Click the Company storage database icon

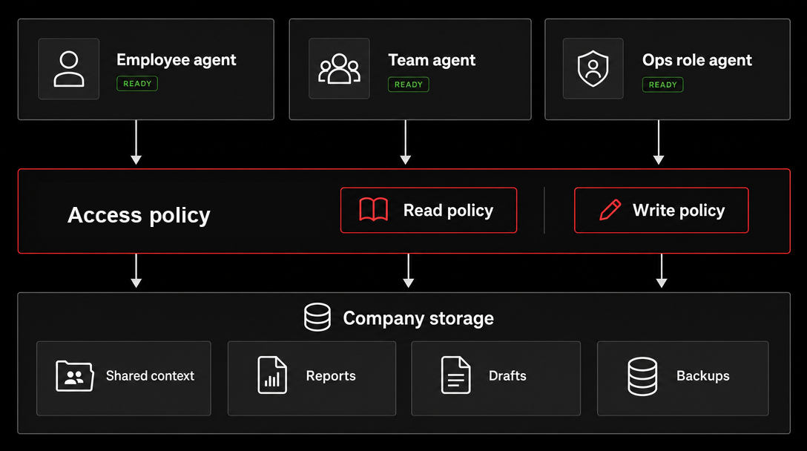[x=317, y=317]
